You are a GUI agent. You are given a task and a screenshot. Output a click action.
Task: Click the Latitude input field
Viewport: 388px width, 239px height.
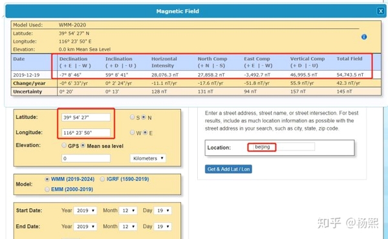point(86,117)
